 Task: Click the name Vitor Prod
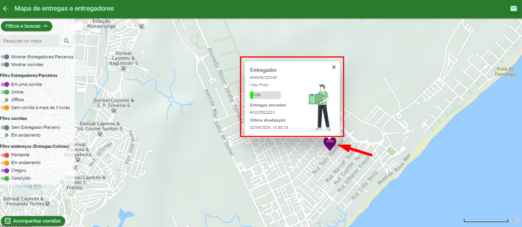point(259,85)
